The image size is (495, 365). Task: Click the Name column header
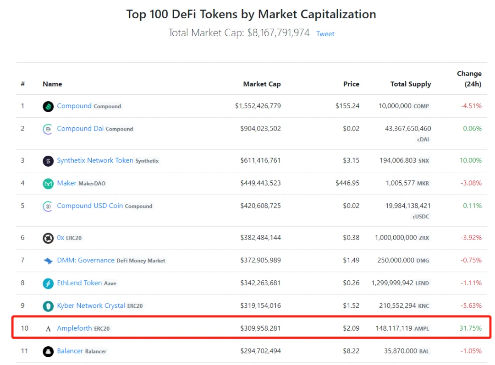[52, 84]
